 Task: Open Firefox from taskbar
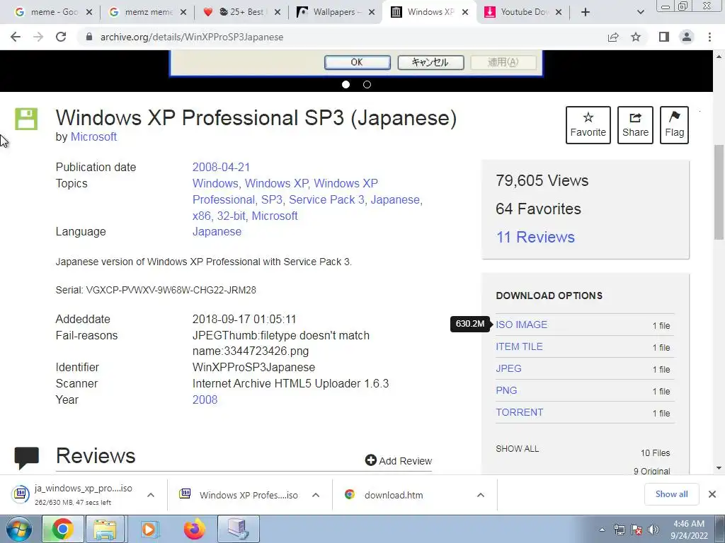[194, 529]
